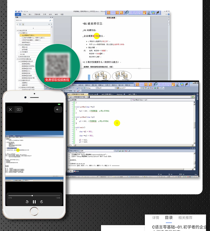210x231 pixels.
Task: Select 数据类型概念 in Word navigation pane
Action: pos(26,64)
